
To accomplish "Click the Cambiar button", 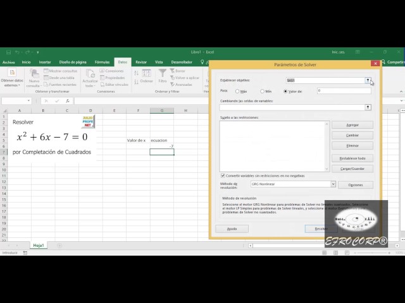I will point(352,135).
